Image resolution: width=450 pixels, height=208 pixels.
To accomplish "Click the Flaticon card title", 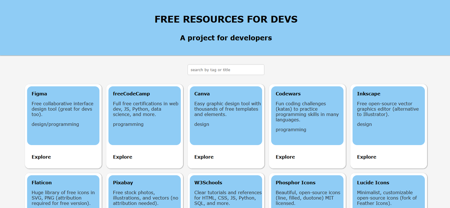I will tap(42, 183).
